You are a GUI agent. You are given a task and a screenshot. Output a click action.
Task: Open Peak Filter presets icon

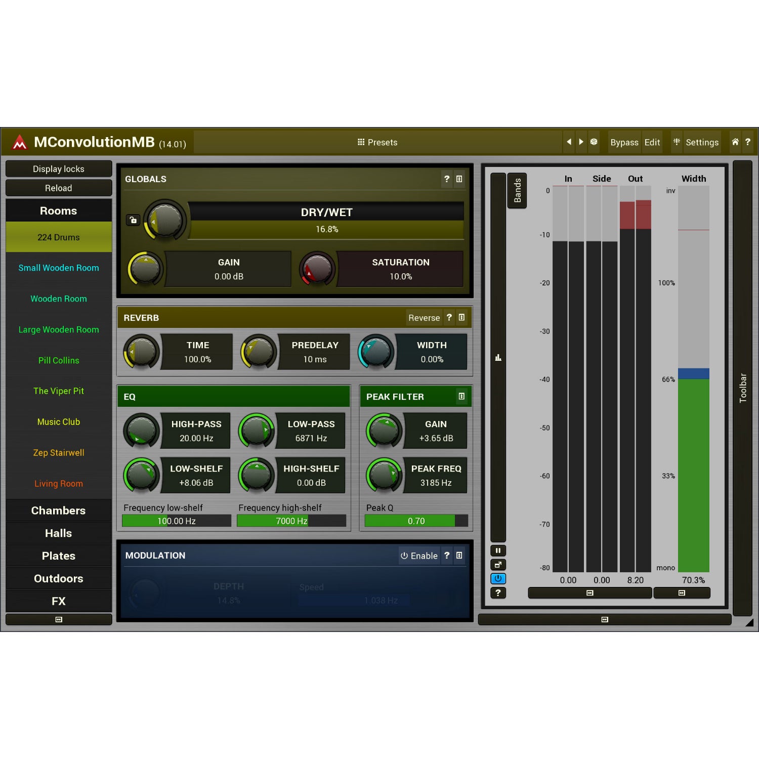point(461,397)
